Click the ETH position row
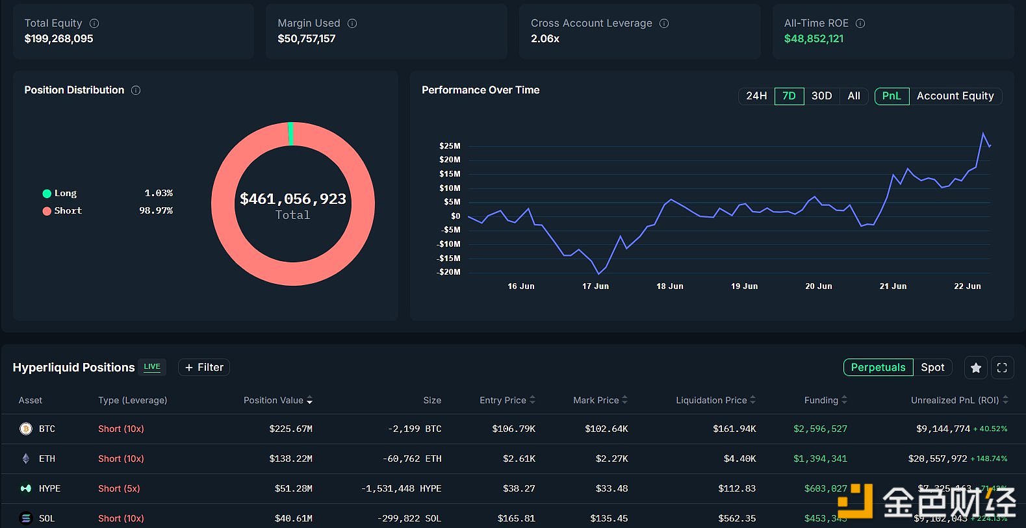The image size is (1026, 528). pos(513,459)
